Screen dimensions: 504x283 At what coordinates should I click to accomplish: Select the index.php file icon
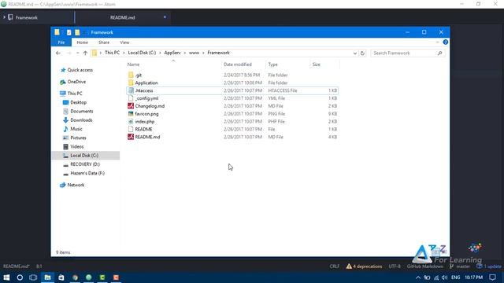[x=131, y=121]
